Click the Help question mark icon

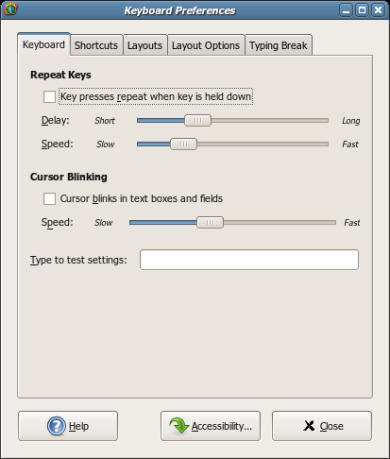click(x=57, y=426)
